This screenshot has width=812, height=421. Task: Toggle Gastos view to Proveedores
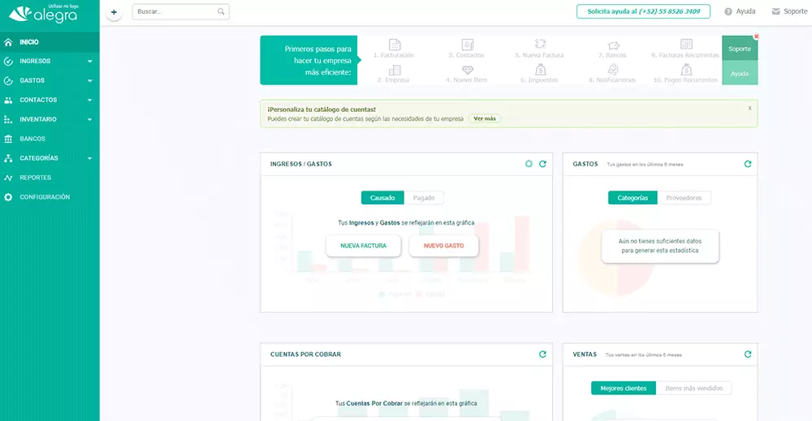(x=685, y=197)
